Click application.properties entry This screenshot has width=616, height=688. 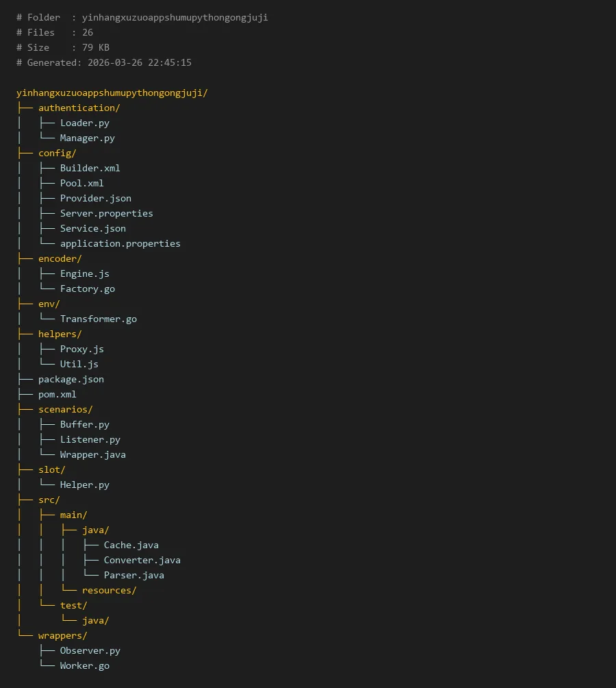(x=120, y=243)
